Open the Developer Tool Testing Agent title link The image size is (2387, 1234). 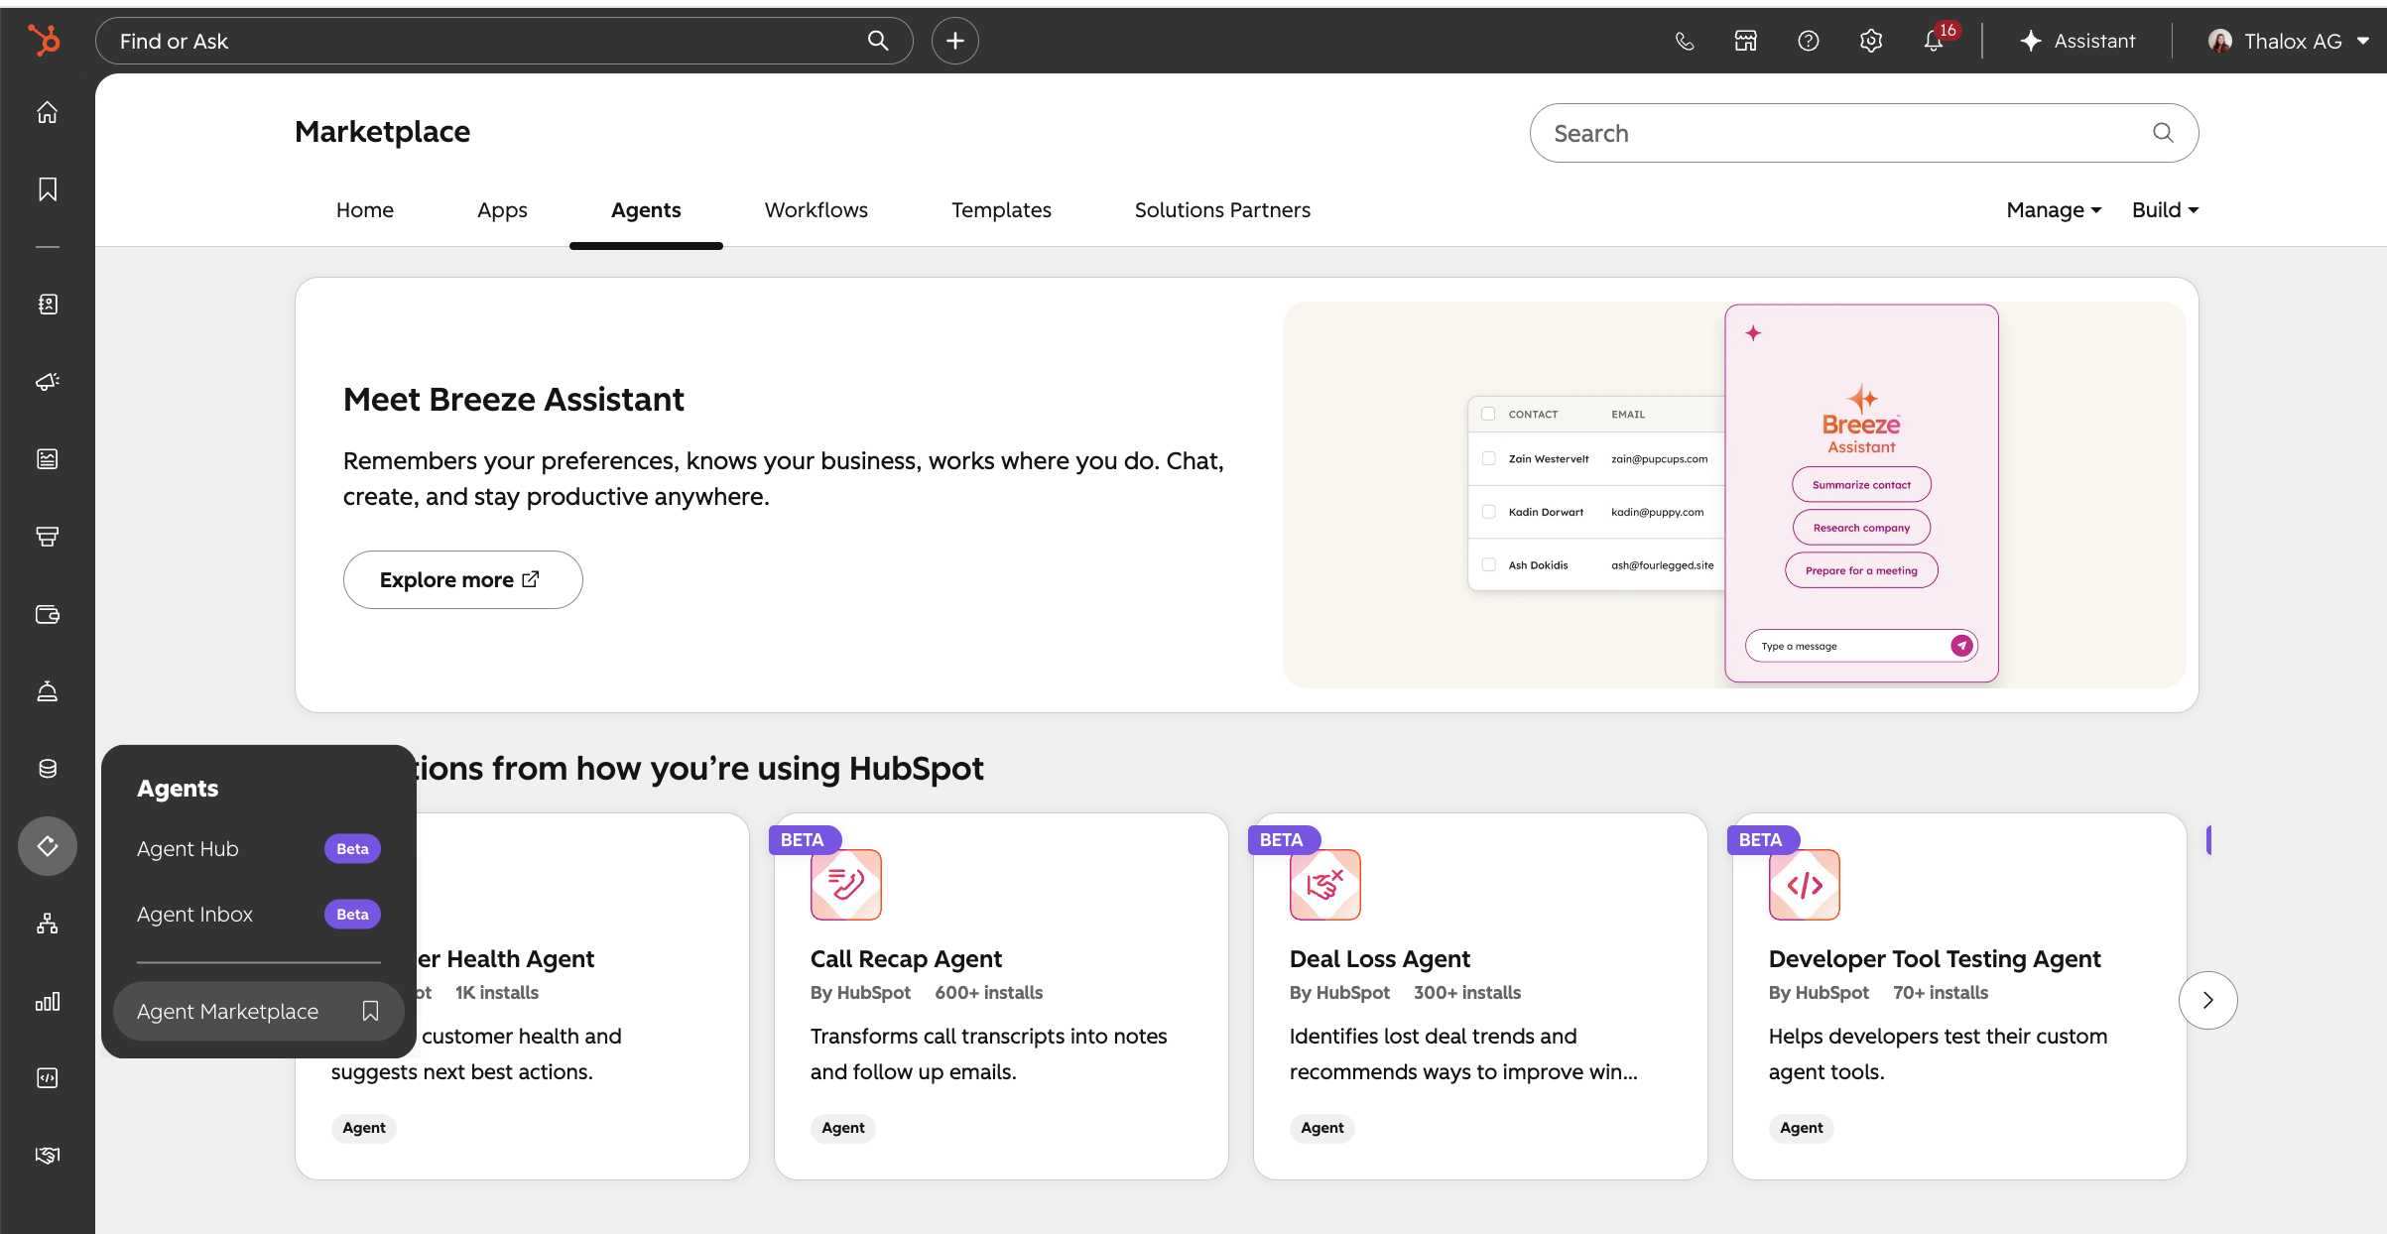(1935, 959)
